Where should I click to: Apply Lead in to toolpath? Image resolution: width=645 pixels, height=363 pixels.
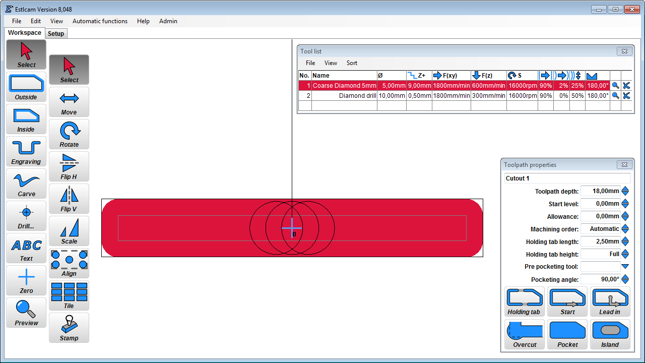point(610,301)
